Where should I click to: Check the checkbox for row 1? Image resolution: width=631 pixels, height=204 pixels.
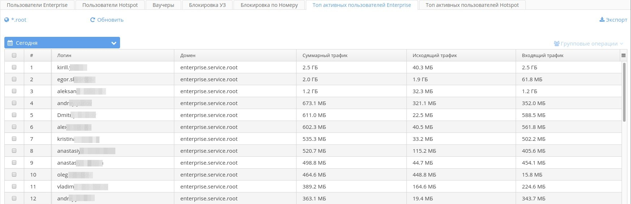click(x=14, y=67)
